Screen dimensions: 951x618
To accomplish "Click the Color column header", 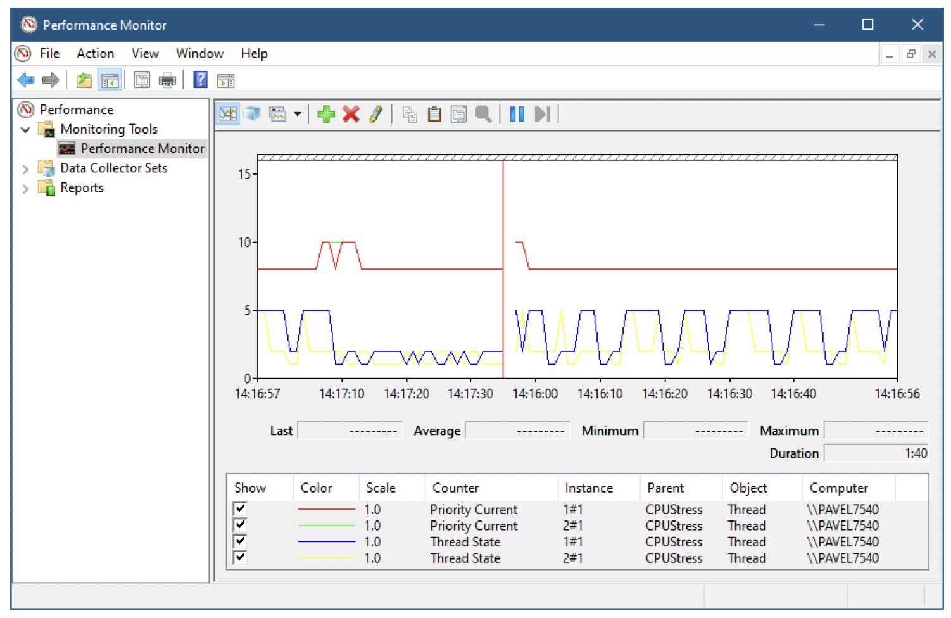I will (x=326, y=488).
